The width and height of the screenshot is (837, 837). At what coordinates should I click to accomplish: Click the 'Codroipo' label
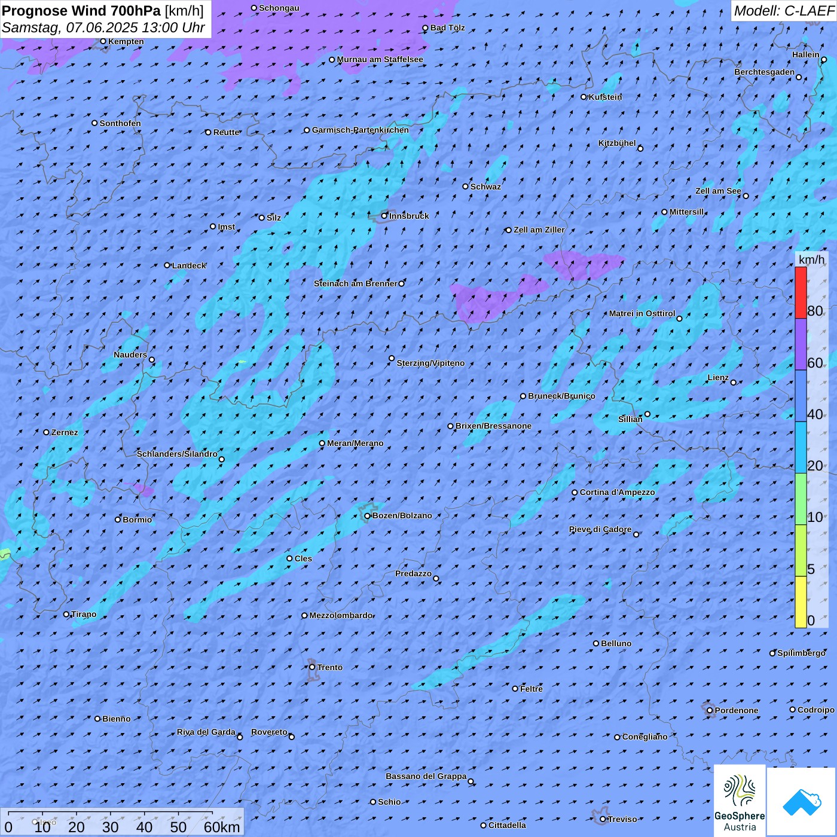click(816, 710)
